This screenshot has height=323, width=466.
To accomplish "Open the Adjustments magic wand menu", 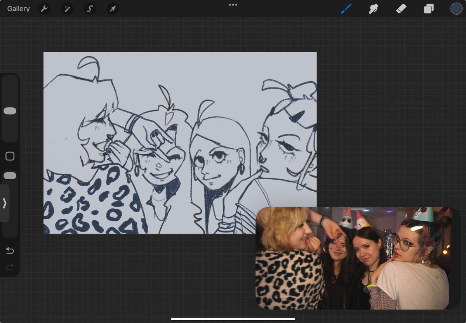I will click(67, 9).
